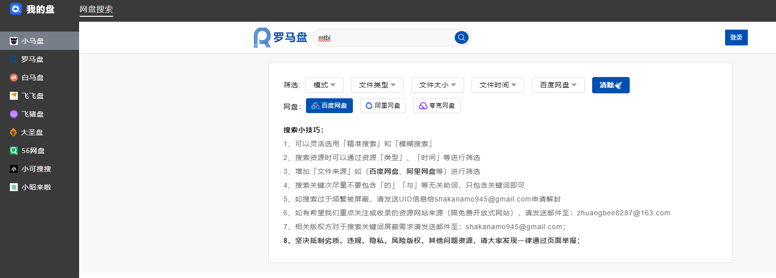Open 小昭来啦 from the sidebar
The width and height of the screenshot is (776, 278).
(x=40, y=187)
